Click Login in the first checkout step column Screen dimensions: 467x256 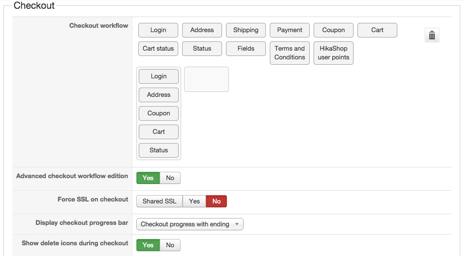[159, 76]
